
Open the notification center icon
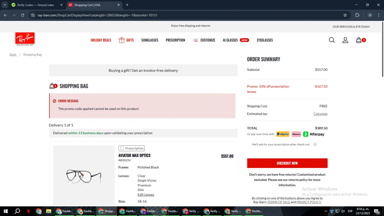[377, 211]
